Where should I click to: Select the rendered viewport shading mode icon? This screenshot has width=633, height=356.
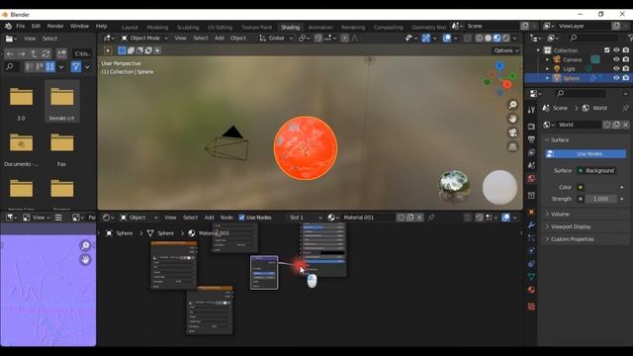point(505,39)
